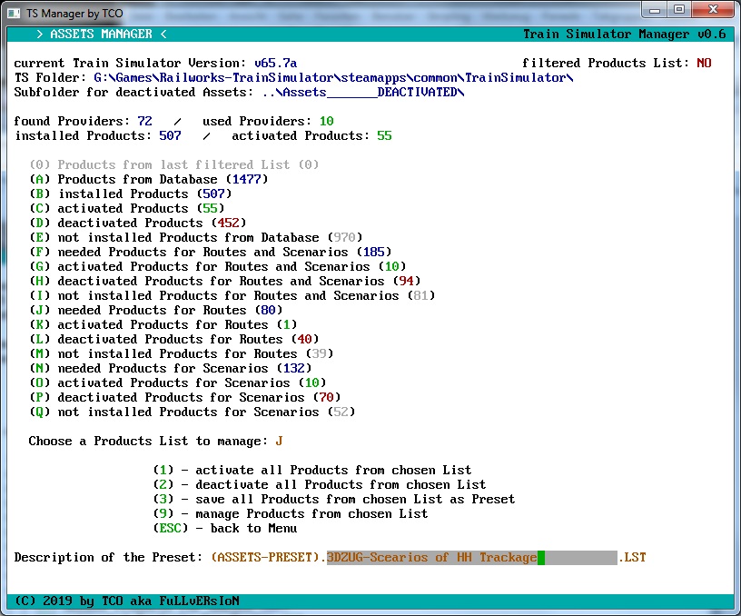Choose (1) activate all Products from chosen List
This screenshot has width=741, height=616.
311,471
